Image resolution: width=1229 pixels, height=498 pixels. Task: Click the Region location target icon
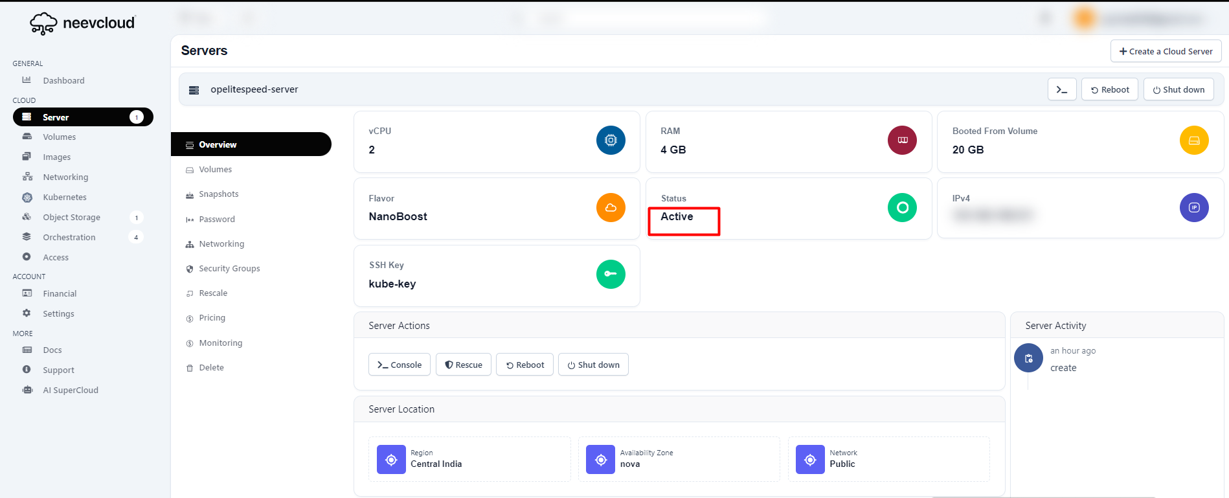[391, 460]
